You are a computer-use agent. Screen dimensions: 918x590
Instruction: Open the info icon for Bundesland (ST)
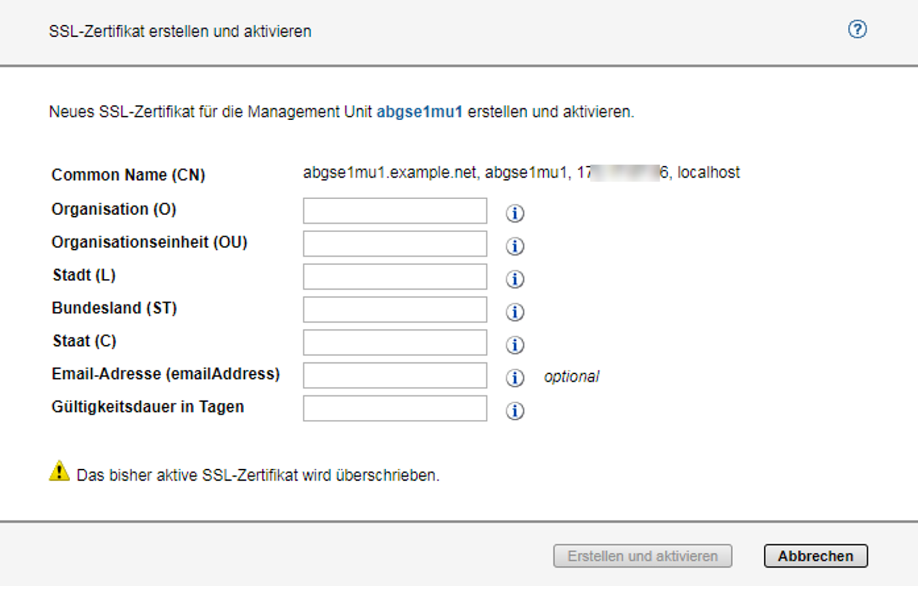(x=514, y=312)
